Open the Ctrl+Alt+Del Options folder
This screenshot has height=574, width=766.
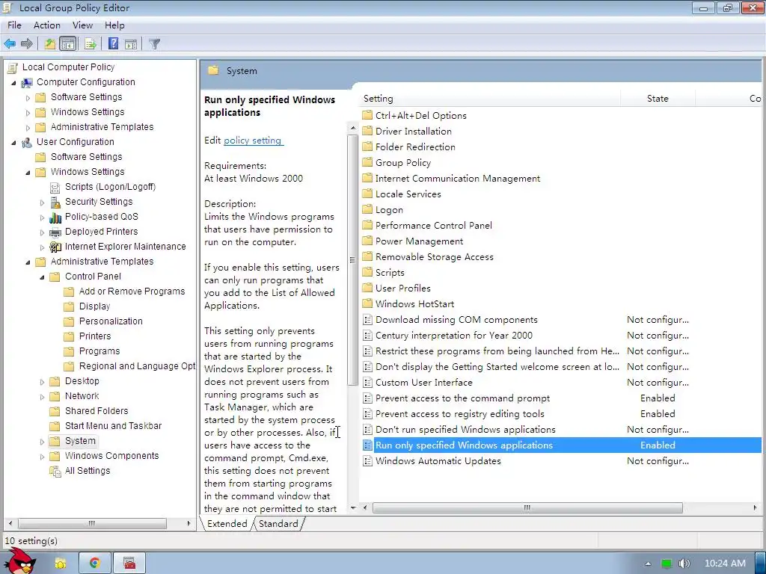pyautogui.click(x=420, y=116)
